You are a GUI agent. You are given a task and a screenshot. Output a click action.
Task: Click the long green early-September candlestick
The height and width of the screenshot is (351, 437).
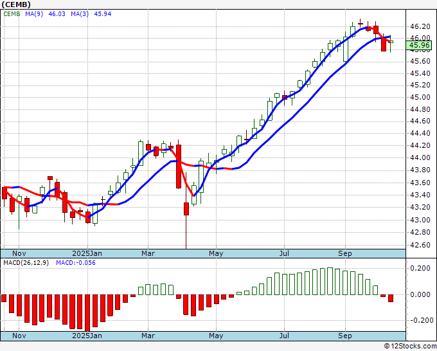click(x=346, y=49)
